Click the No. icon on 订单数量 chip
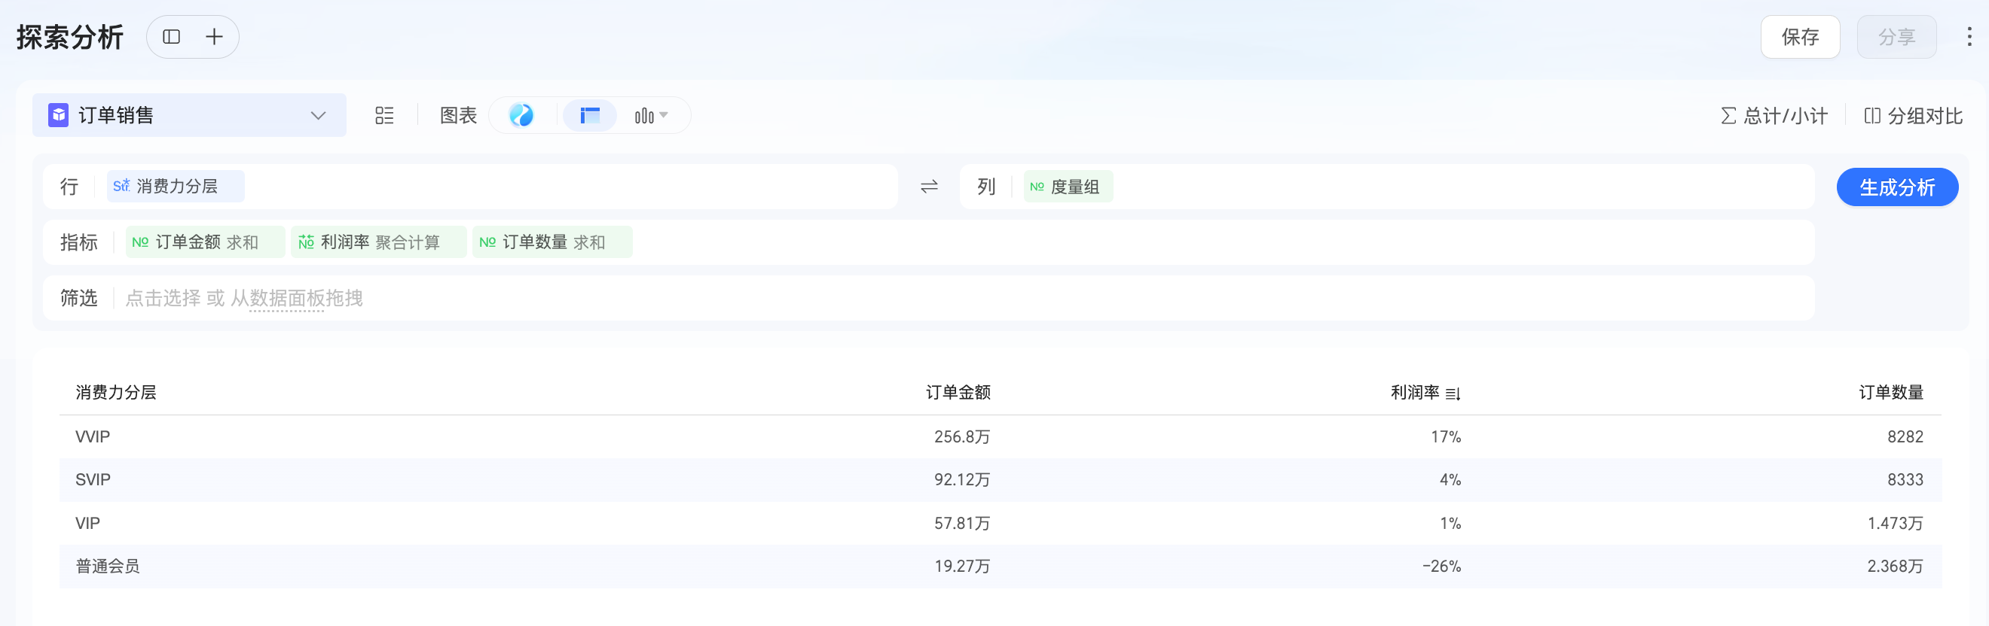The image size is (1989, 626). [487, 242]
